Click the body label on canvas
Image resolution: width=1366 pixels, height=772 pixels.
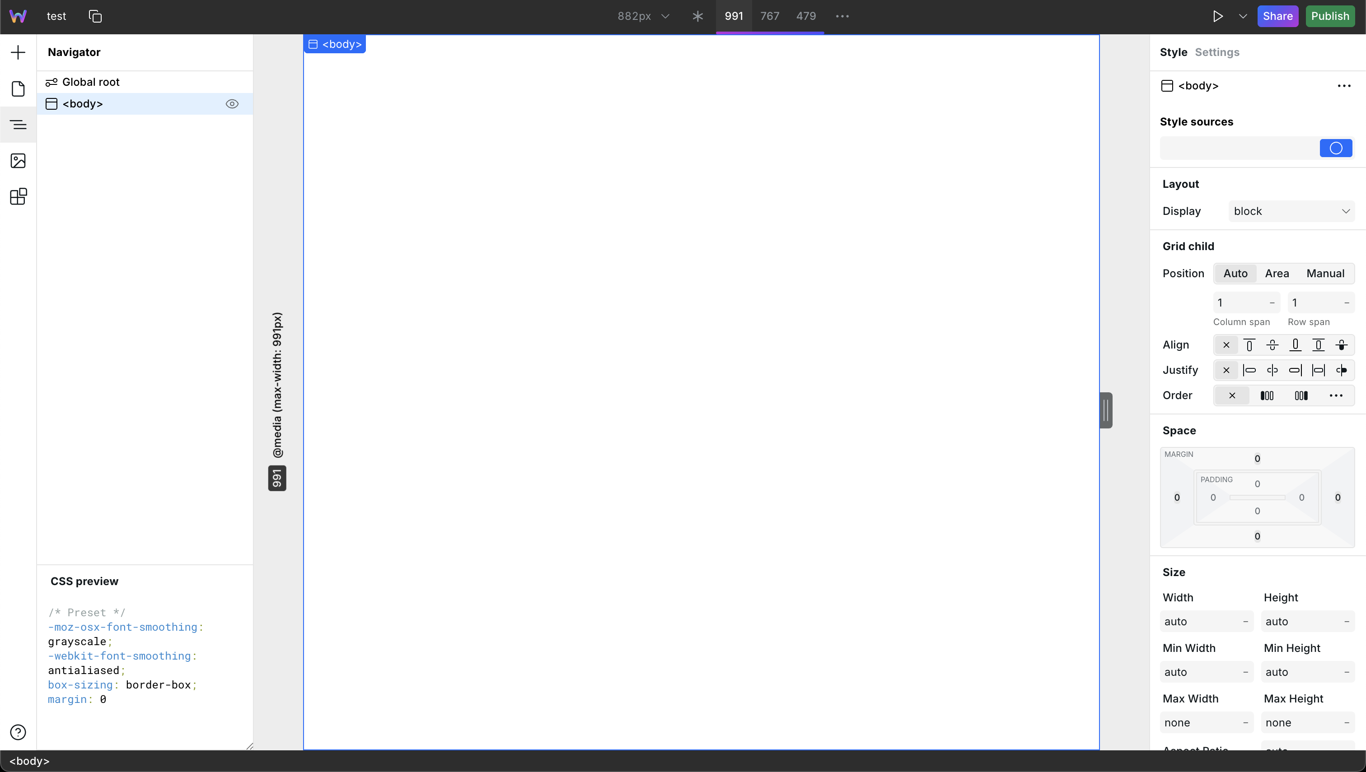point(335,45)
